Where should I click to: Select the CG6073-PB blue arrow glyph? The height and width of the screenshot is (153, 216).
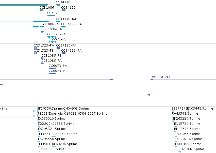click(x=52, y=73)
